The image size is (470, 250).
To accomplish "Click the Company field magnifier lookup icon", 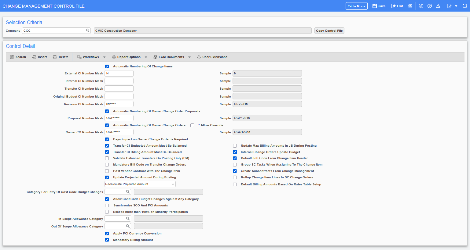I will tap(88, 30).
